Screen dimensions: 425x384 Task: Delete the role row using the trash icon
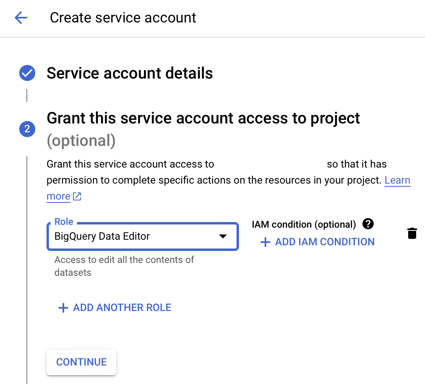(x=412, y=233)
